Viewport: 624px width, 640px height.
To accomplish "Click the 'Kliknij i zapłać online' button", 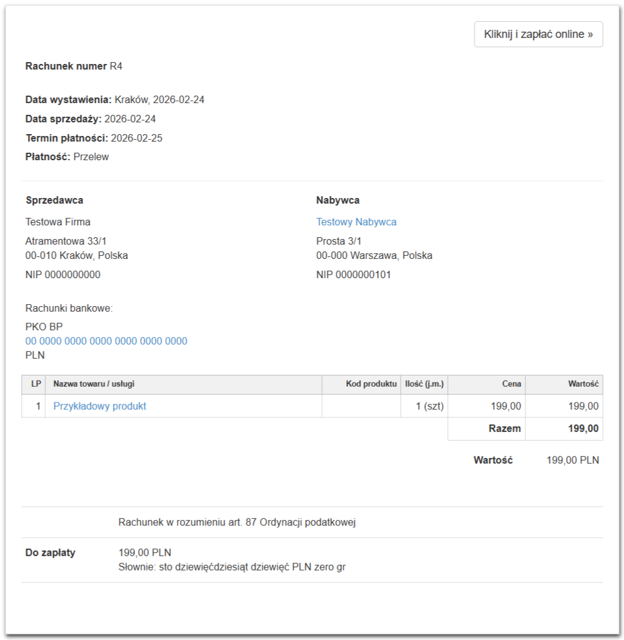I will (x=538, y=34).
